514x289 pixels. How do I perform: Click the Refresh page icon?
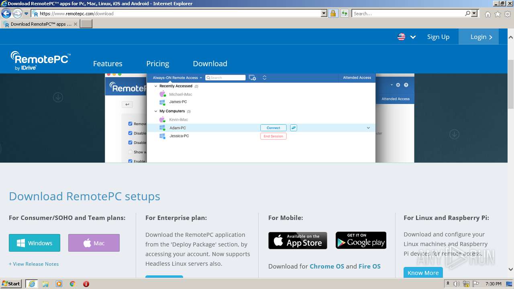pyautogui.click(x=344, y=14)
